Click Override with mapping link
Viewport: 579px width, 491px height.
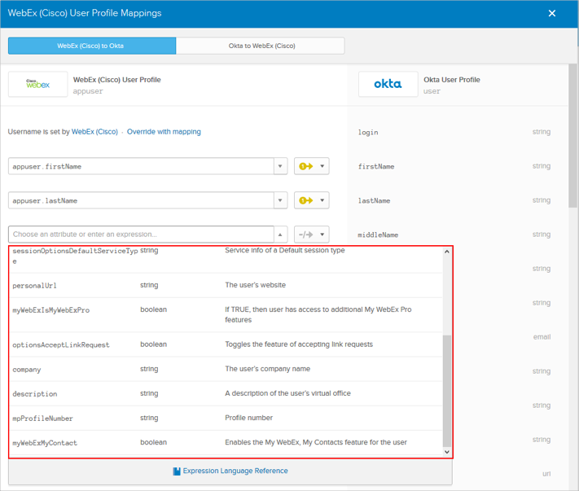coord(164,132)
